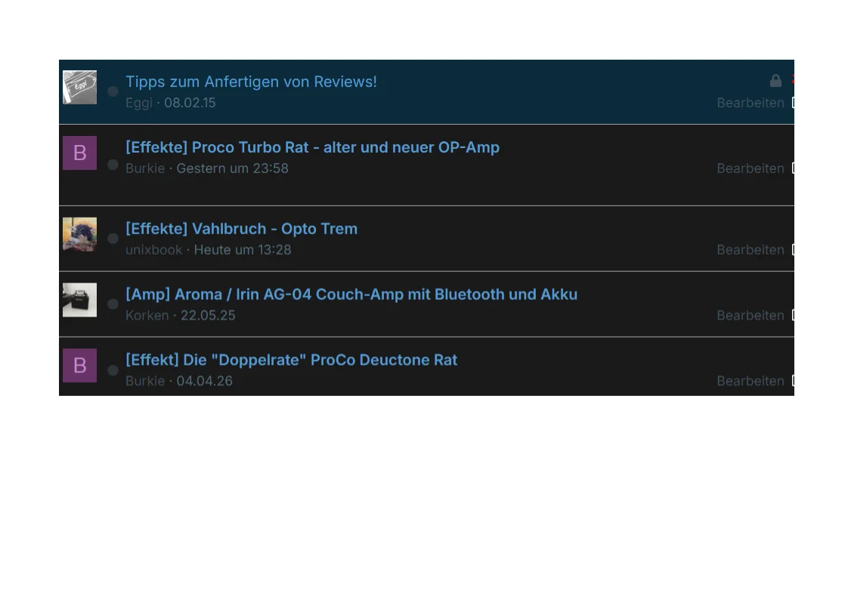This screenshot has width=848, height=599.
Task: Click unixbook's avatar picture
Action: (79, 233)
